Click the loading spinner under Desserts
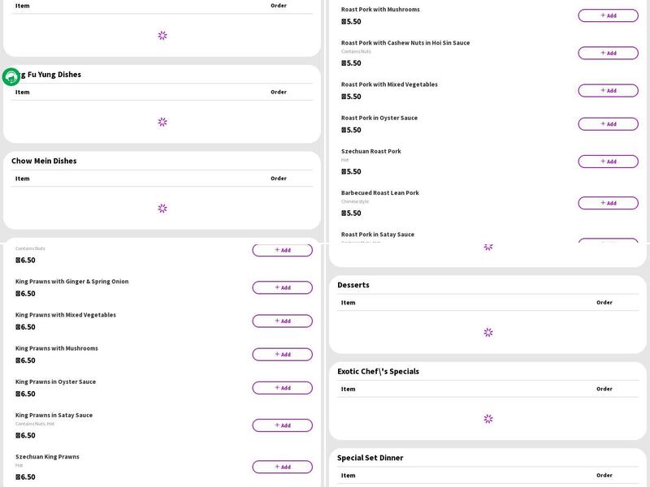This screenshot has height=487, width=650. click(488, 333)
